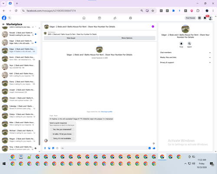Record a voice clip microphone icon
Screen dimensions: 217x174
click(x=45, y=148)
